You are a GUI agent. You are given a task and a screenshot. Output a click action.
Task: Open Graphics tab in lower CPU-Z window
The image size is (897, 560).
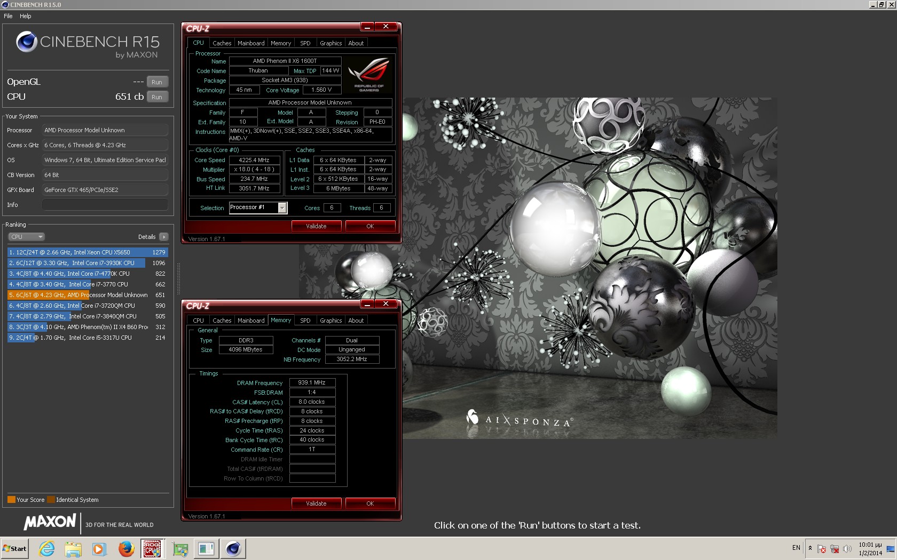(331, 321)
